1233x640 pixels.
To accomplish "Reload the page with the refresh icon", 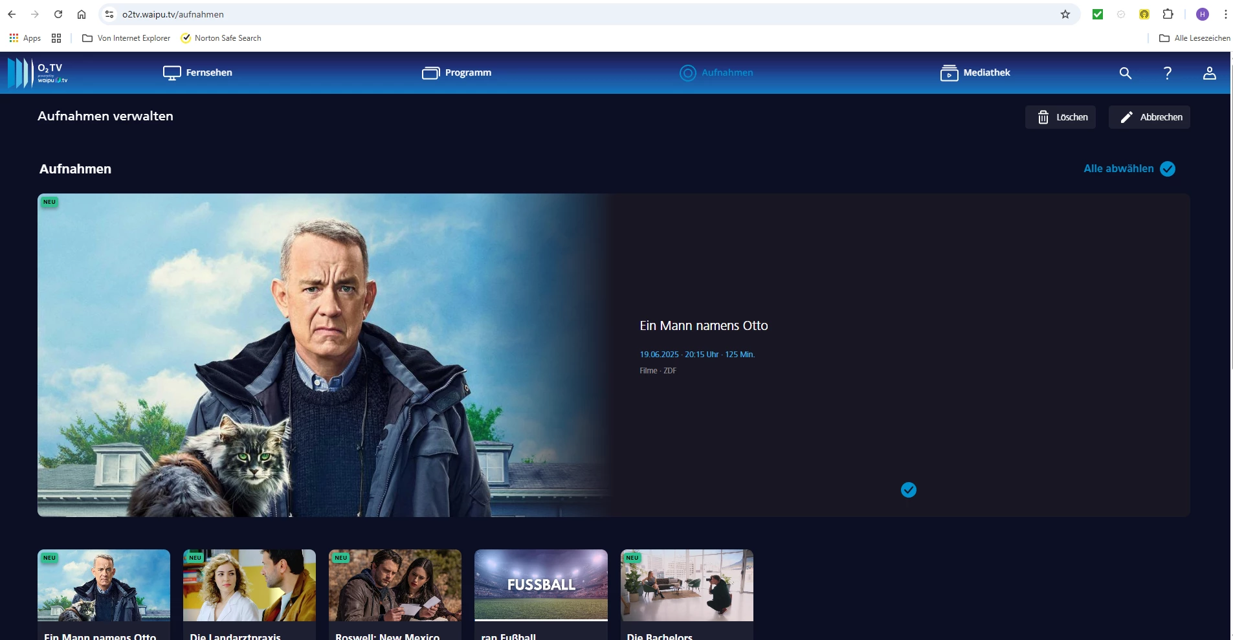I will pos(58,14).
